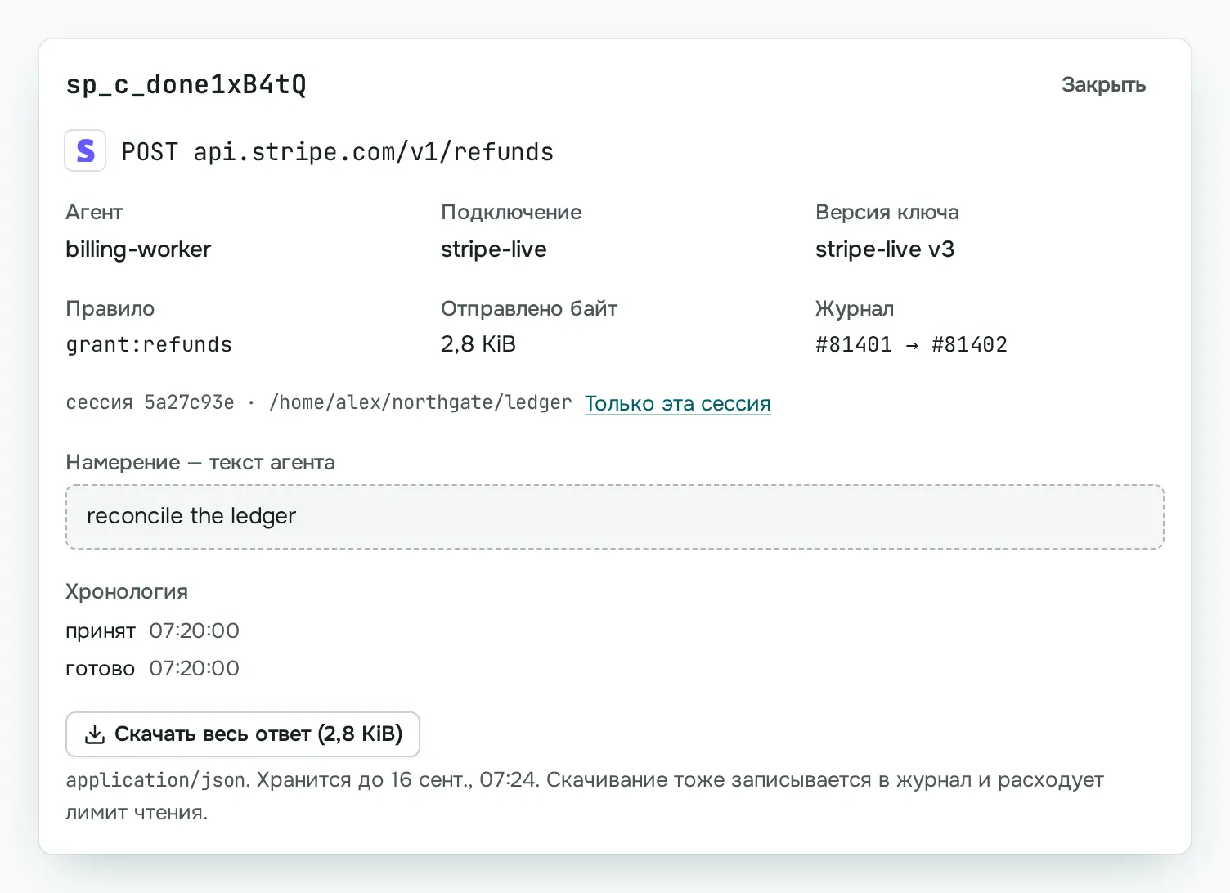This screenshot has width=1230, height=893.
Task: Click the Намерение — текст агента label
Action: (200, 463)
